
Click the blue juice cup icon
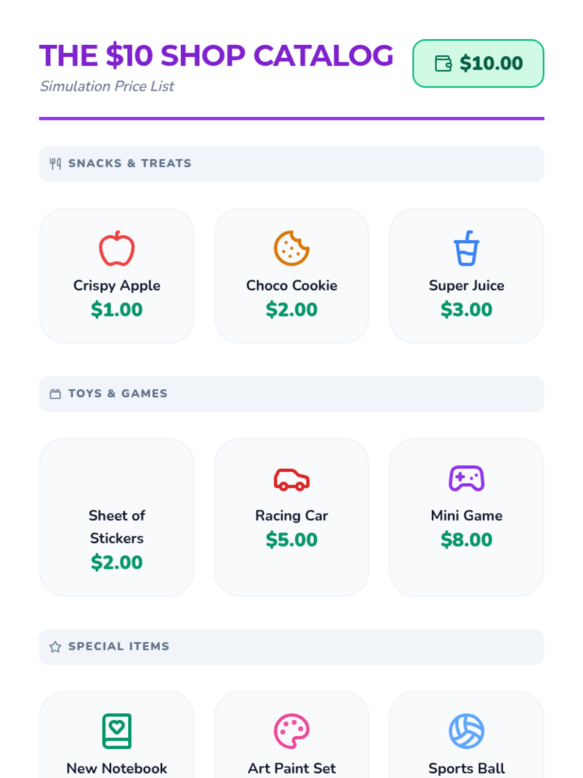[x=466, y=248]
